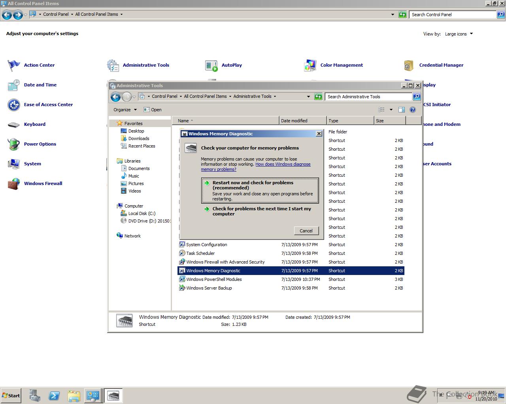Expand breadcrumb arrow after All Control Panel Items in main window
This screenshot has width=506, height=404.
(121, 14)
